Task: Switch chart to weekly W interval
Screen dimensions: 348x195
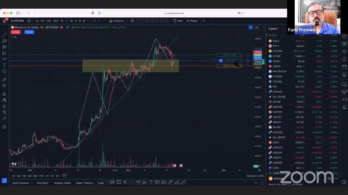Action: click(x=80, y=21)
